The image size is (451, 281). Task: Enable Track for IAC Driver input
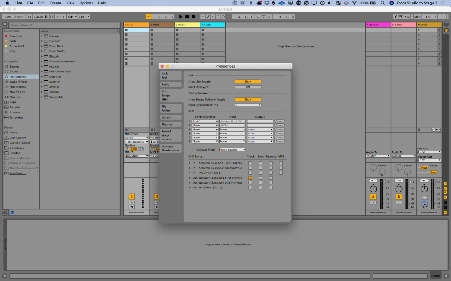[x=250, y=173]
